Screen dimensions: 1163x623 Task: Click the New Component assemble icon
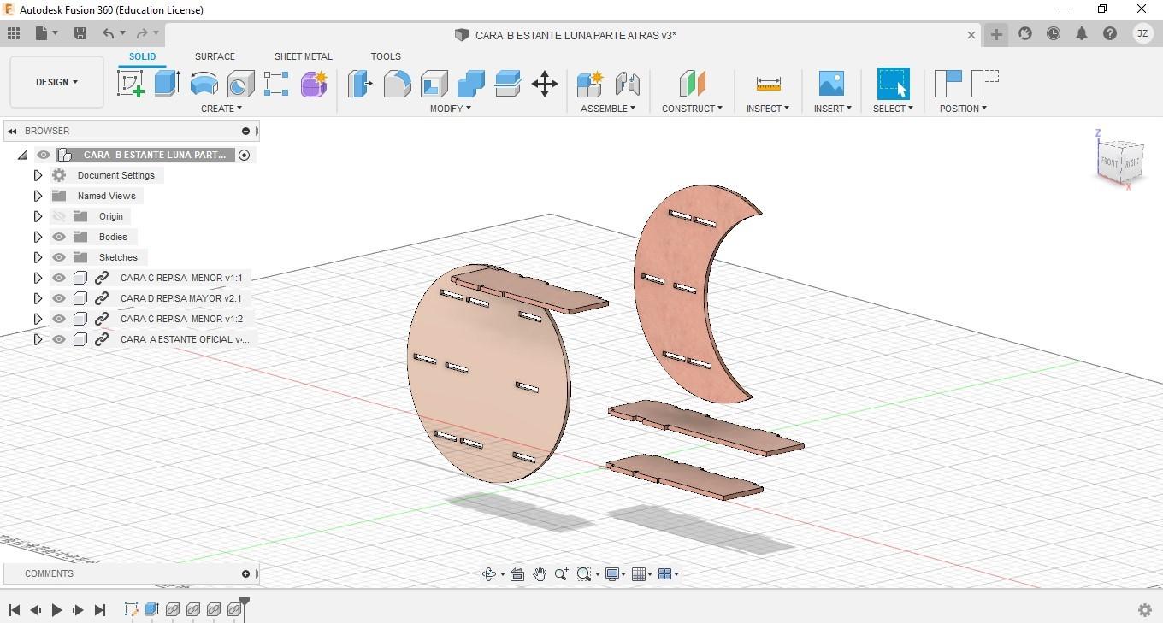point(589,84)
